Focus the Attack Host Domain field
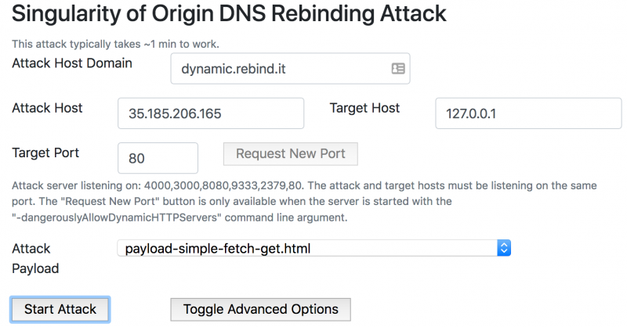The width and height of the screenshot is (627, 327). click(278, 69)
